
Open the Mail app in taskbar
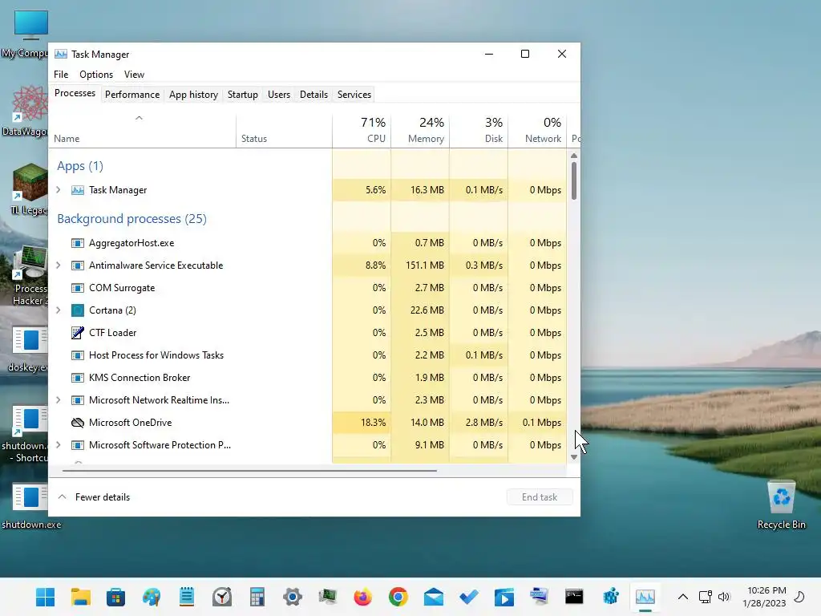(x=434, y=597)
